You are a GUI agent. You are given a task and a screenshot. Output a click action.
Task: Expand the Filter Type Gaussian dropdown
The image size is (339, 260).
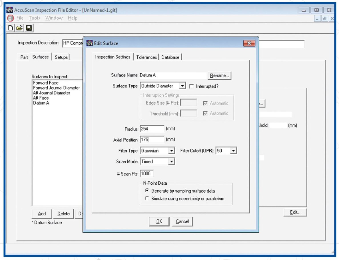[x=171, y=151]
